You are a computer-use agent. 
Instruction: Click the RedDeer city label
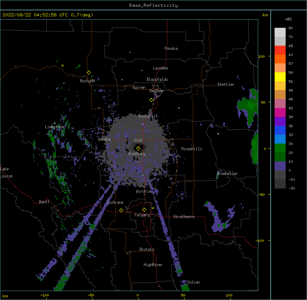coord(157,91)
